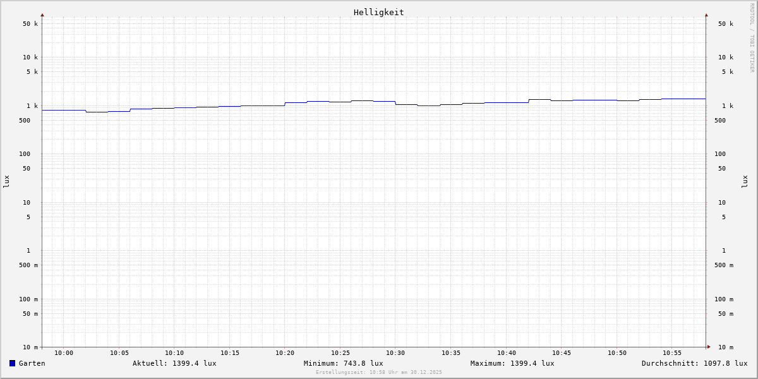Screen dimensions: 758x379
Task: Click the RRDTOOL / TOBI OETIKER watermark
Action: pos(752,38)
